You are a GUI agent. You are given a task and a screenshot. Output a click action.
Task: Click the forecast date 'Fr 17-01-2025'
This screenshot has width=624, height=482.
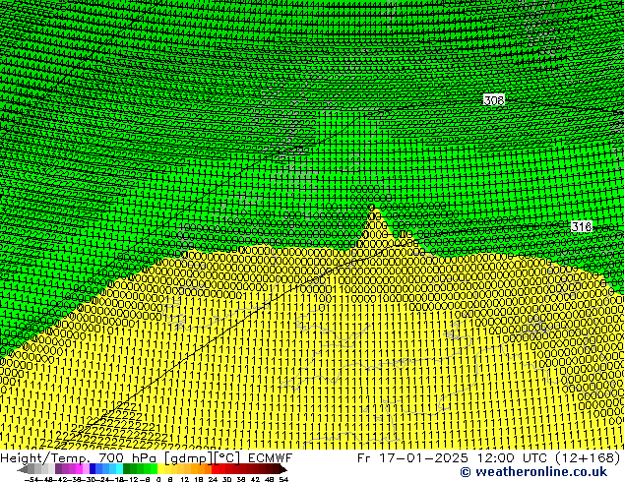(412, 458)
